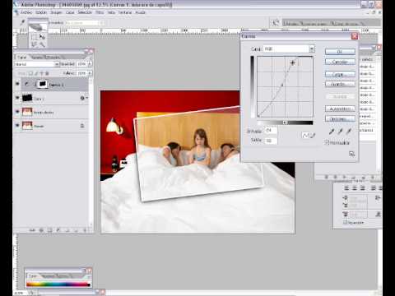
Task: Click the Guardar button in Curves
Action: pos(340,84)
